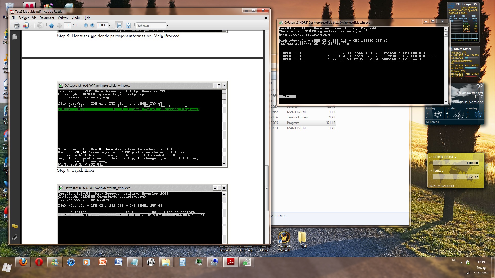
Task: Select the fit one full page icon
Action: pyautogui.click(x=128, y=25)
